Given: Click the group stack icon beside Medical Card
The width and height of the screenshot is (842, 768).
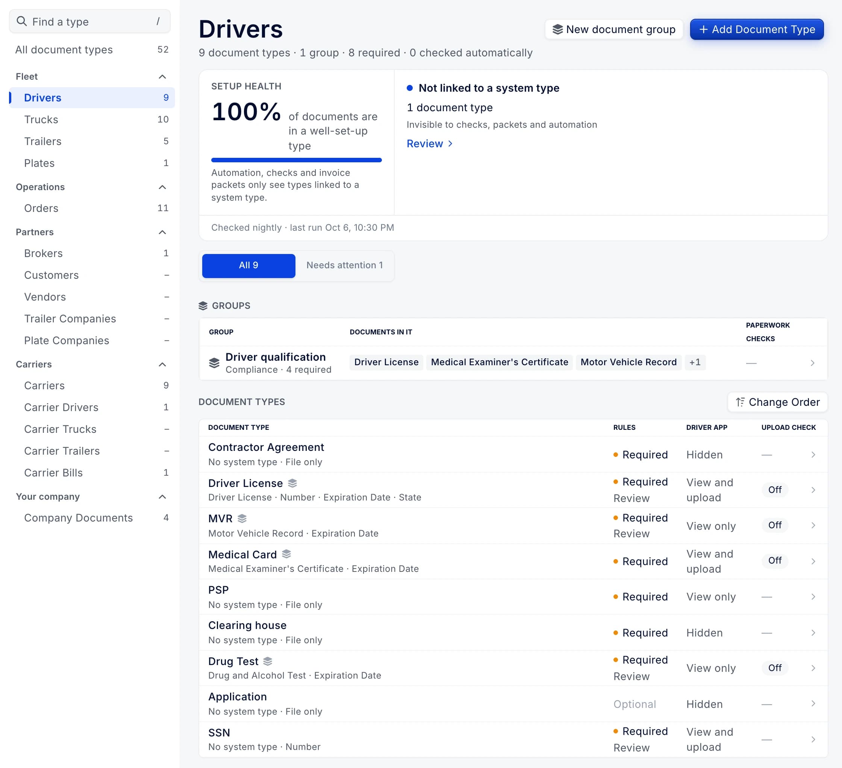Looking at the screenshot, I should (x=286, y=554).
